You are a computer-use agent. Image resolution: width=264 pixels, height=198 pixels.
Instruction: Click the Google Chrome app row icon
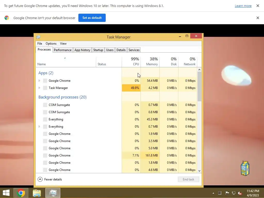[45, 81]
